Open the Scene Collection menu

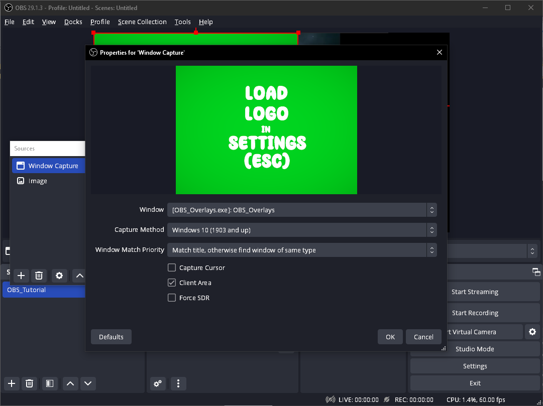pos(142,22)
